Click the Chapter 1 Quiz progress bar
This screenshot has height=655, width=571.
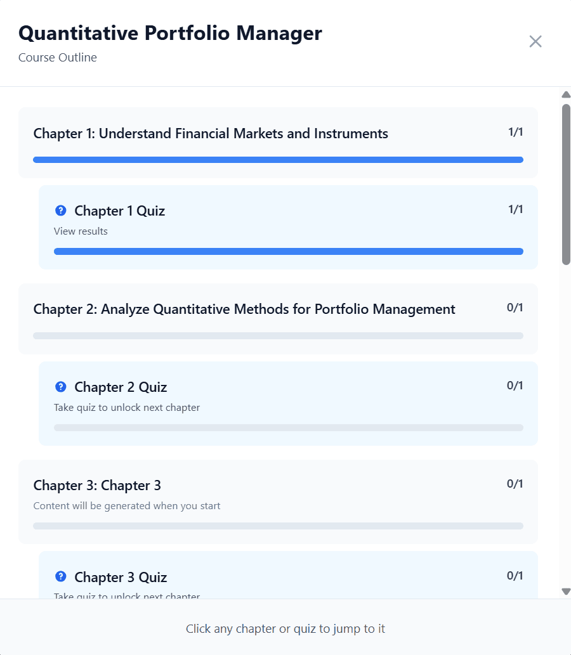(289, 251)
